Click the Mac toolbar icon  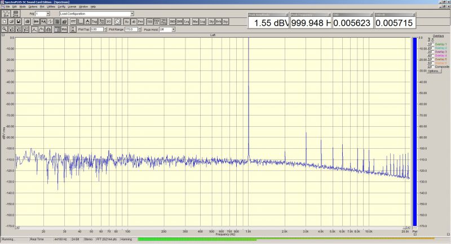point(196,21)
